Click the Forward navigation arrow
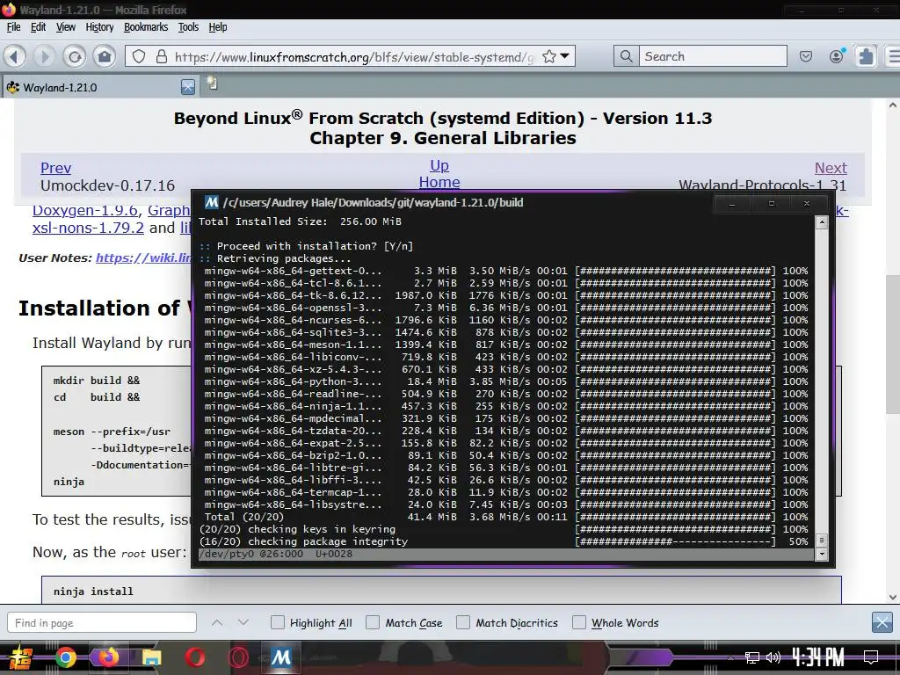Image resolution: width=900 pixels, height=675 pixels. click(x=44, y=56)
